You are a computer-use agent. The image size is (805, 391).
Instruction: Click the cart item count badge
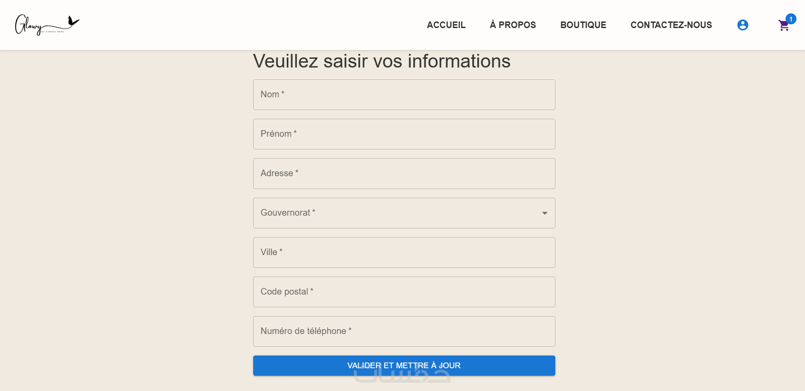point(791,19)
